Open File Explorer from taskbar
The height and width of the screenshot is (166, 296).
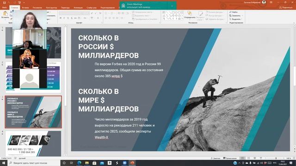click(x=87, y=163)
